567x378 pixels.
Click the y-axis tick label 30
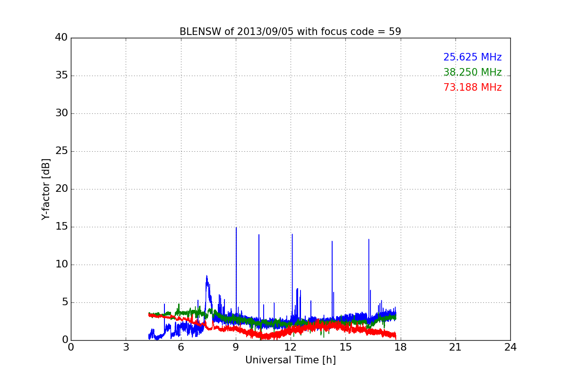pos(61,113)
